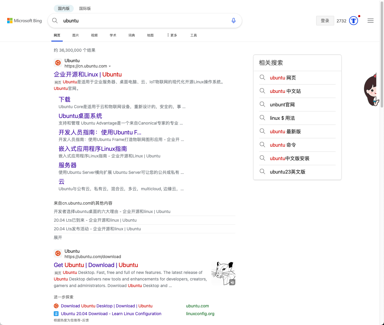The image size is (384, 325).
Task: Click the 'linuxconfig.org' green source text
Action: (x=200, y=314)
